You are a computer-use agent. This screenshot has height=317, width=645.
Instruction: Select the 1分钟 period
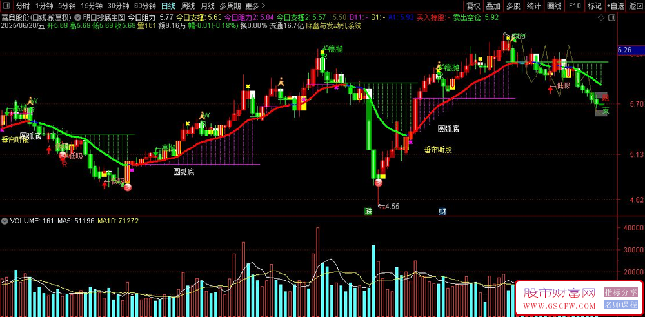pos(44,6)
